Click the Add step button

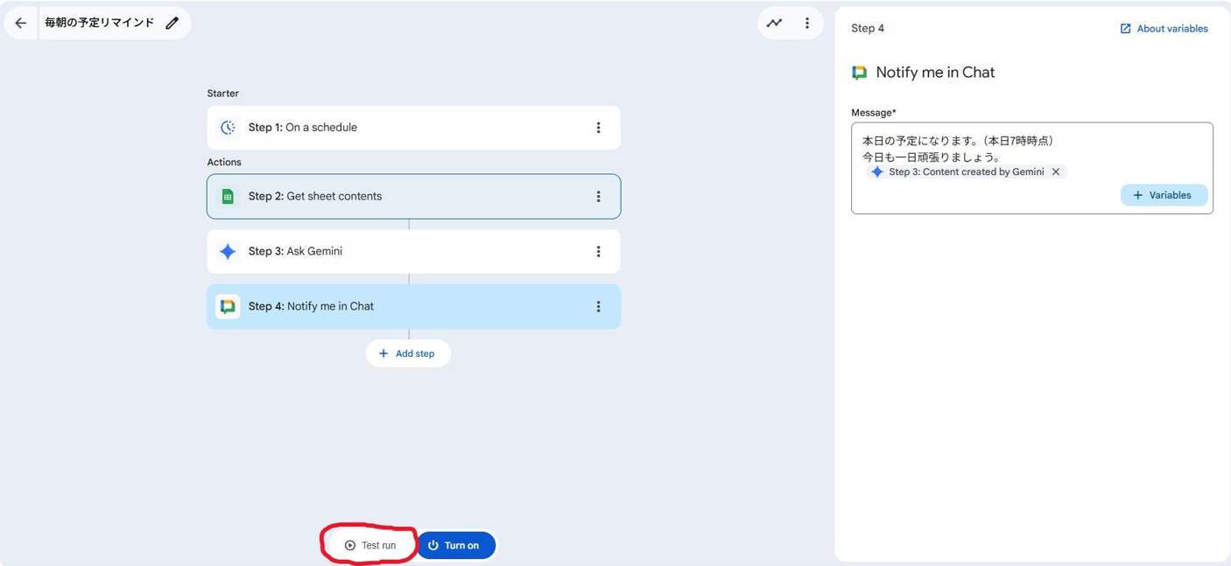pos(408,353)
